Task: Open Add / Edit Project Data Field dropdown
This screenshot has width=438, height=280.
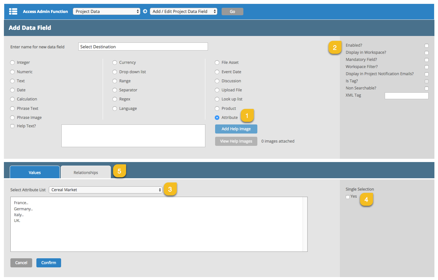Action: pyautogui.click(x=183, y=11)
